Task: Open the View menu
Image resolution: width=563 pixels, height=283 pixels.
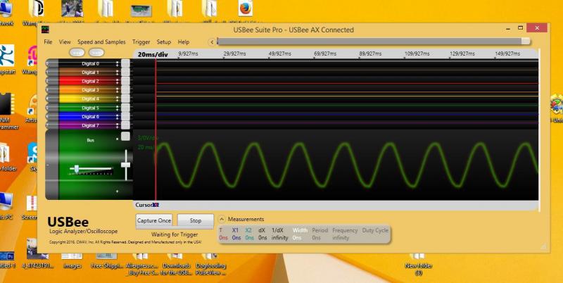Action: [65, 42]
